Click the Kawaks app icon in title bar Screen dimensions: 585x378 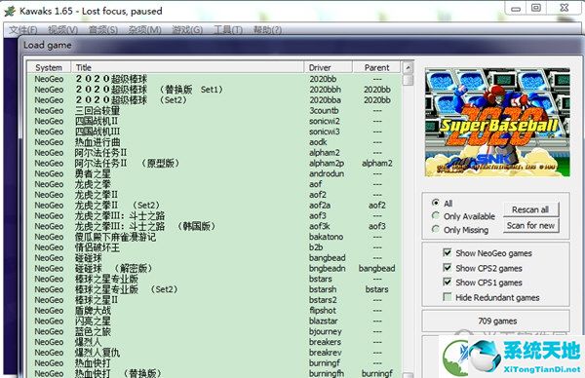coord(9,11)
